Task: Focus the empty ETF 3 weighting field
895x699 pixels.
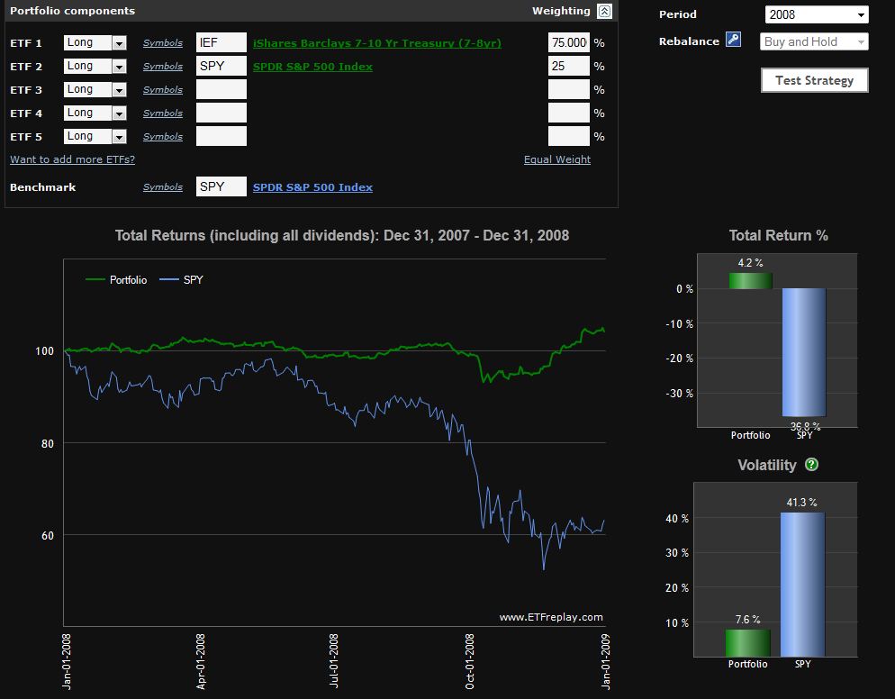Action: point(569,89)
